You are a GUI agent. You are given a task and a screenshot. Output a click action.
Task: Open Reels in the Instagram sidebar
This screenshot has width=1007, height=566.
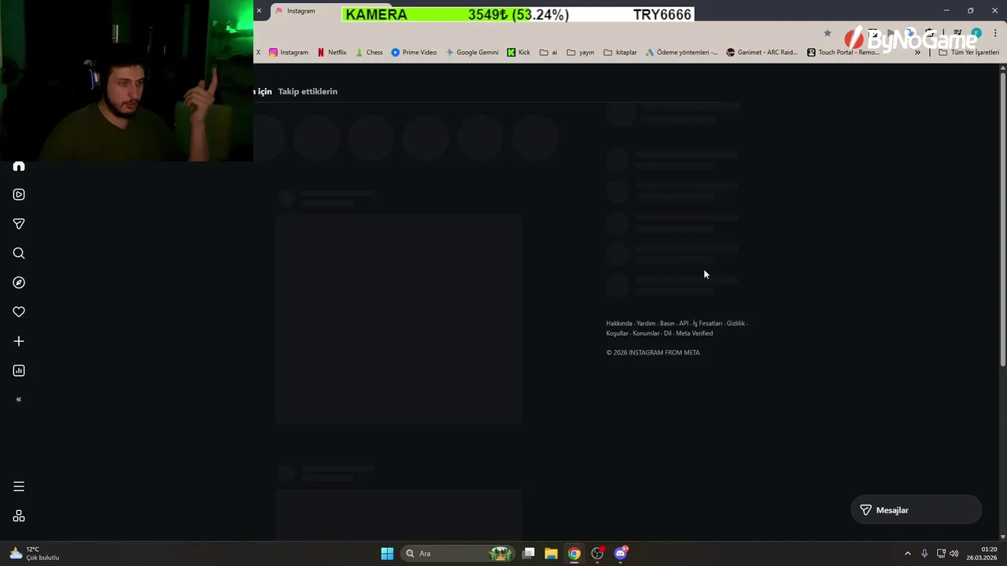point(19,194)
